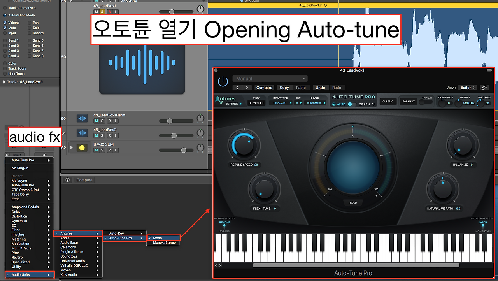Mute the 44_LeadVox1Harm track
The image size is (498, 281).
point(96,121)
